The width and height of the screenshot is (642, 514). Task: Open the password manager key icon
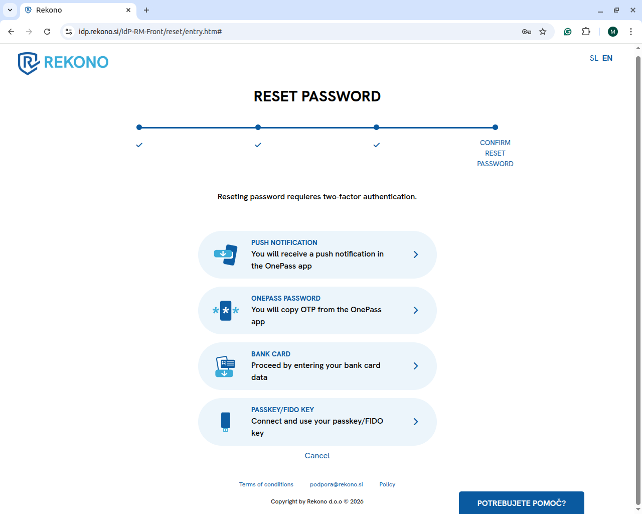pos(527,32)
